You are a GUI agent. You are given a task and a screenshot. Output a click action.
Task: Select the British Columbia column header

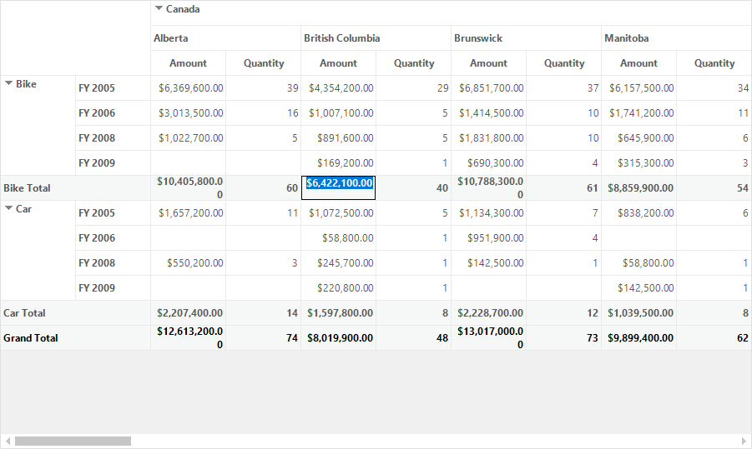coord(376,38)
